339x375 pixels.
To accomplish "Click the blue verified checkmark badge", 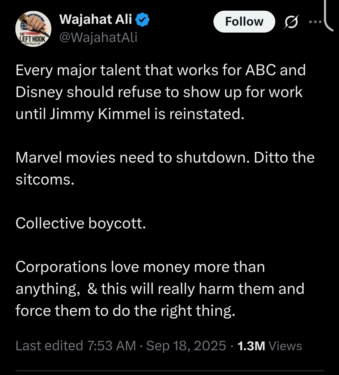I will tap(143, 20).
